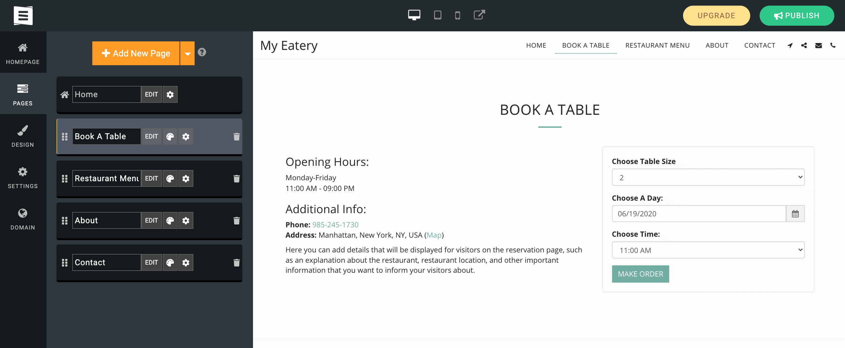Screen dimensions: 845x348
Task: Click the My Eatery site title
Action: tap(289, 45)
